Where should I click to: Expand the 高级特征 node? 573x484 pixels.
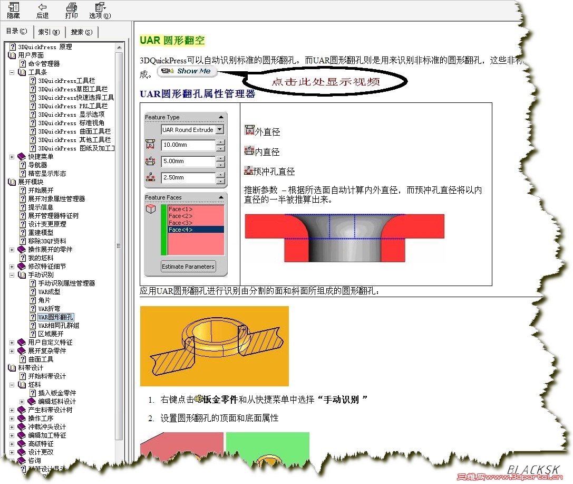(12, 444)
